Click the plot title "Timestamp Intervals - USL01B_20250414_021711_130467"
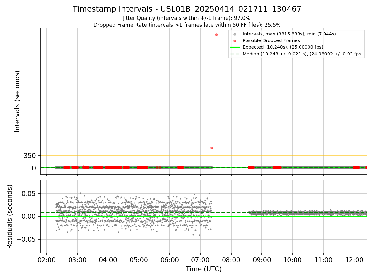Viewport: 374px width, 280px height. coord(187,9)
